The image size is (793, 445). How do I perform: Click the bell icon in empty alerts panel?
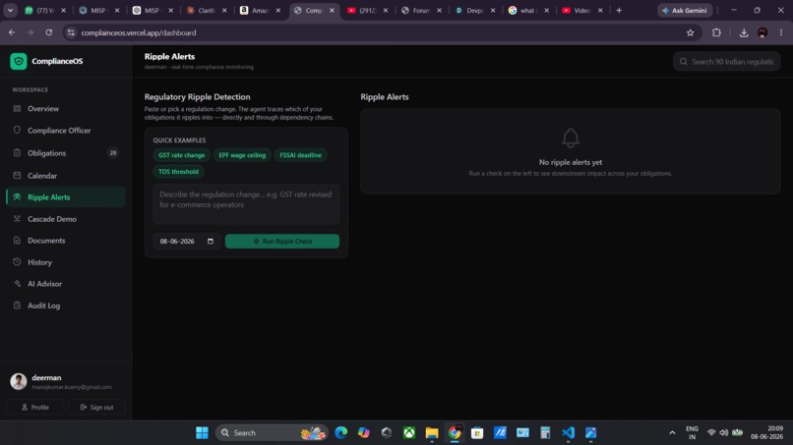(x=571, y=138)
